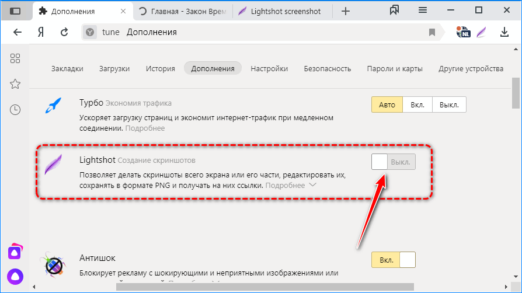
Task: Click the Lightshot extension title
Action: point(97,160)
